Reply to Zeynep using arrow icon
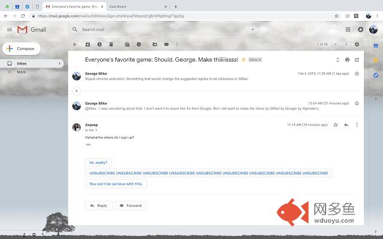This screenshot has height=239, width=383. tap(346, 125)
